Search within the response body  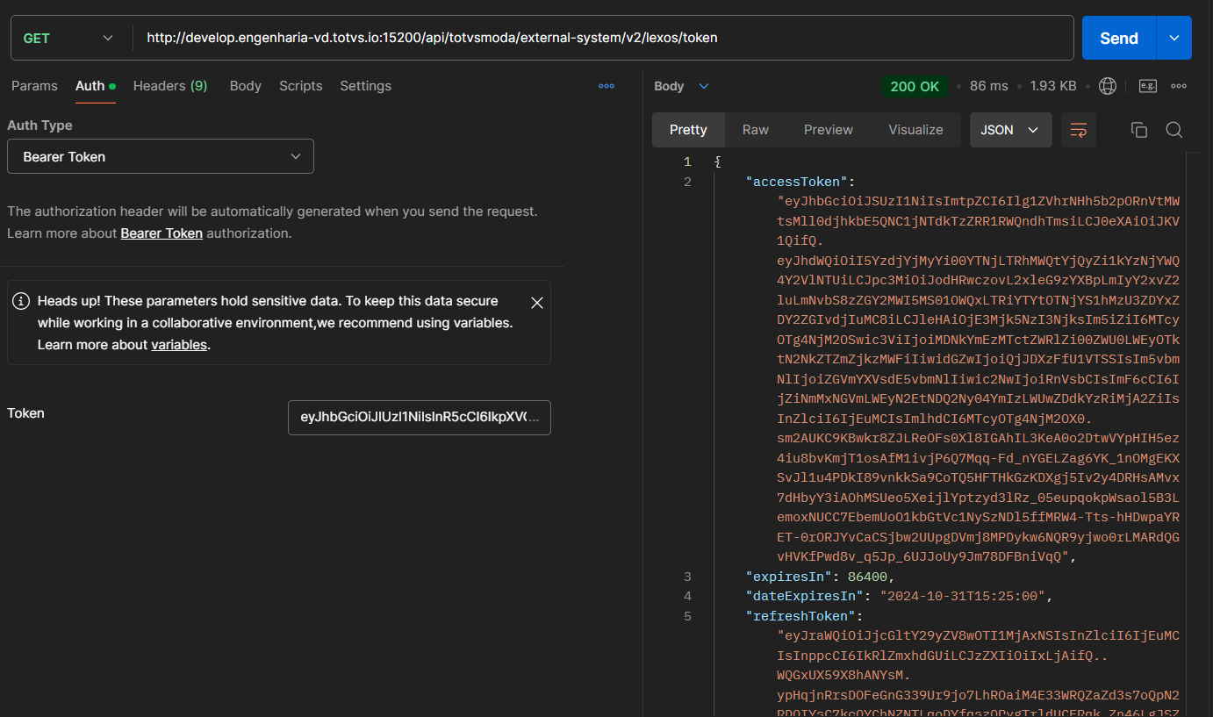click(1174, 130)
